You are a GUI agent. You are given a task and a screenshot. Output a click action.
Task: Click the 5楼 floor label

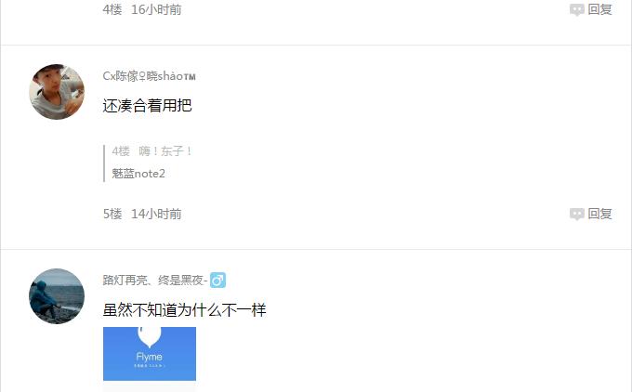coord(112,214)
